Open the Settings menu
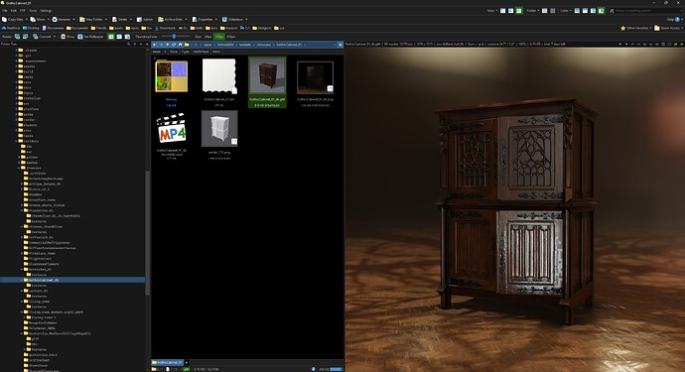The image size is (685, 372). click(x=46, y=11)
